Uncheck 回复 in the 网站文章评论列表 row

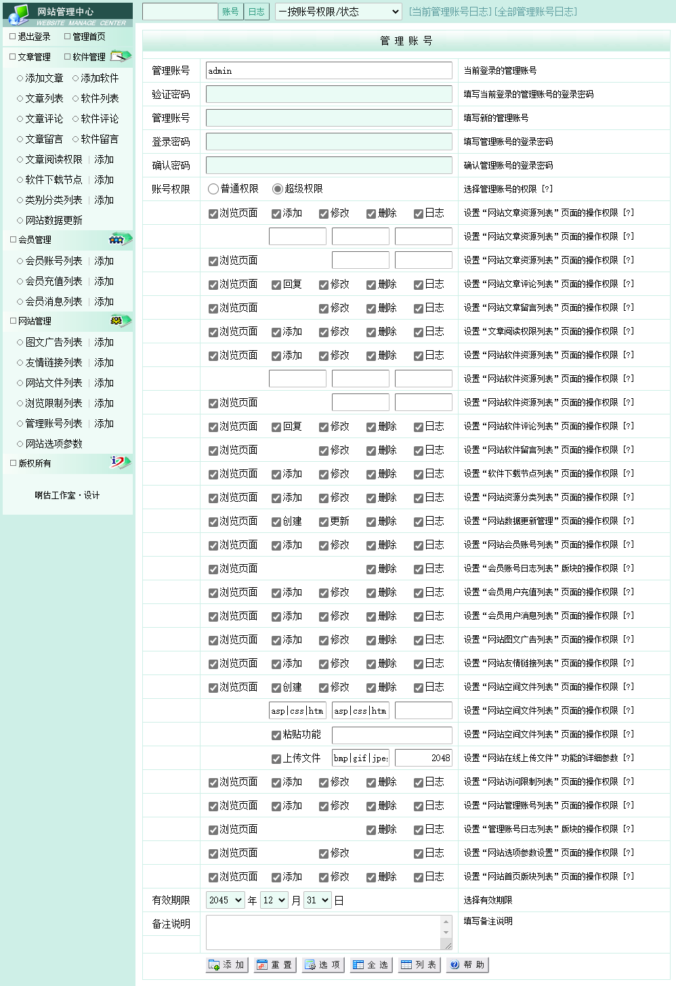pos(276,284)
